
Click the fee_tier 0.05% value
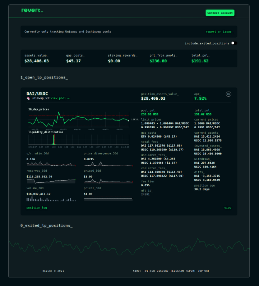pyautogui.click(x=145, y=185)
